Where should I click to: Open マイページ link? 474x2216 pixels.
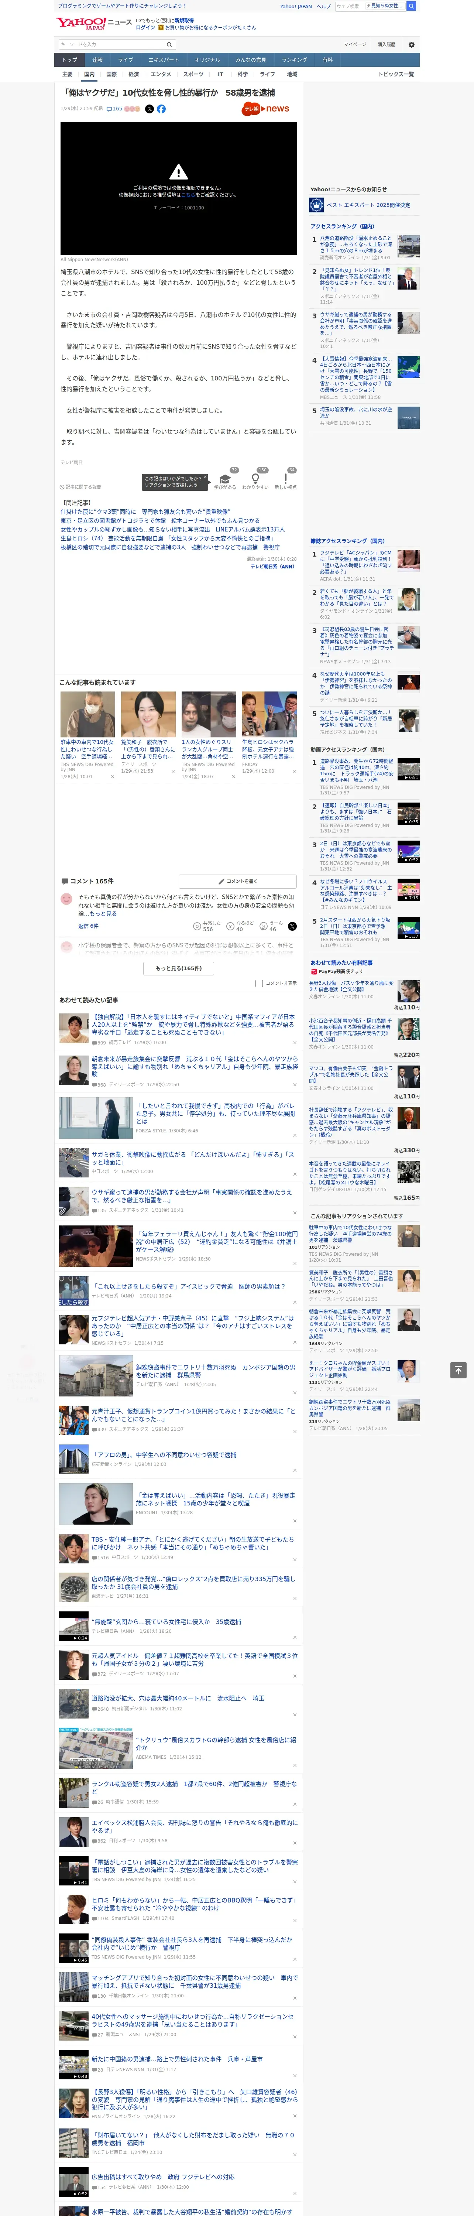click(355, 44)
